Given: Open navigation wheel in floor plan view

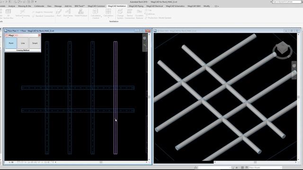Looking at the screenshot, I should (144, 38).
